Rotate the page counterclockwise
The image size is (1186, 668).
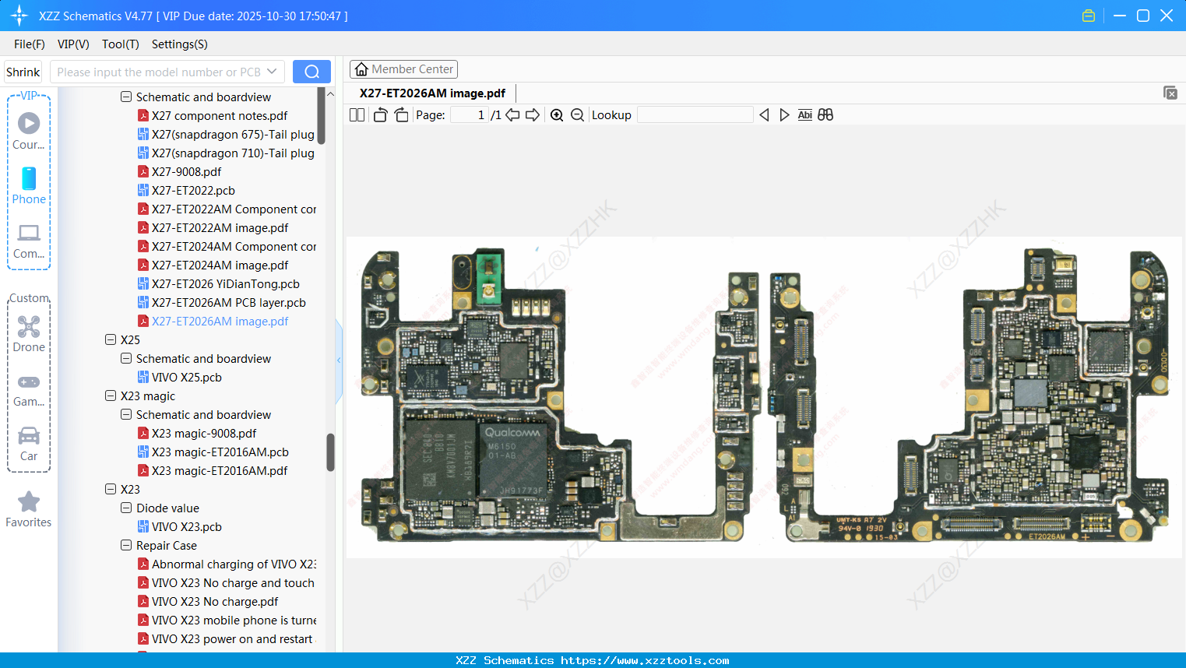pyautogui.click(x=380, y=115)
